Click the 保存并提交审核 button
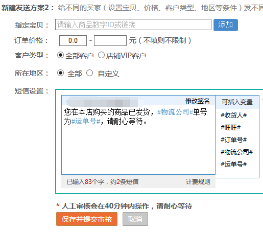The width and height of the screenshot is (263, 234). (x=87, y=219)
